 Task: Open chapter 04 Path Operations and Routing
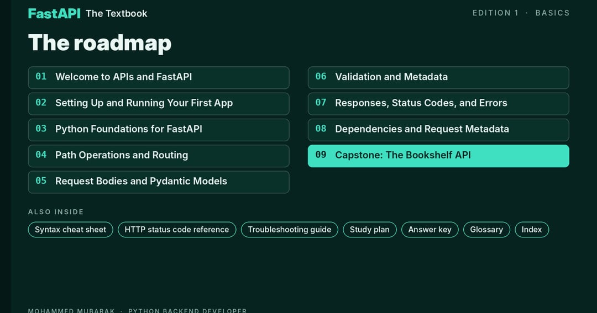coord(159,156)
